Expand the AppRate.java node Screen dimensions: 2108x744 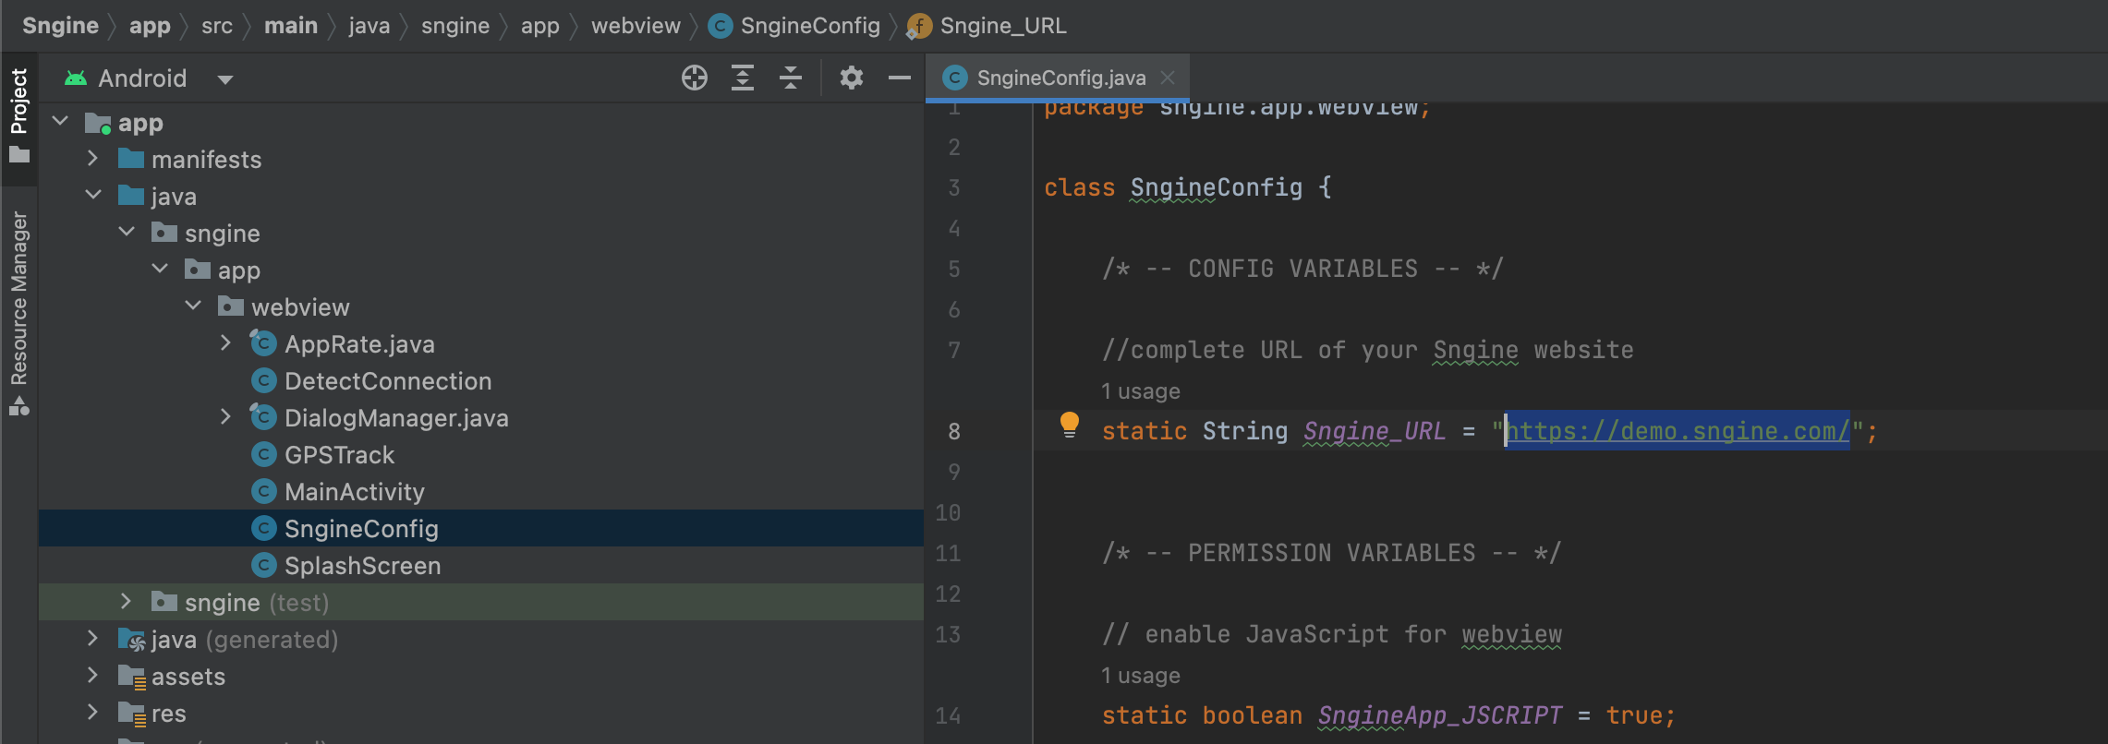(225, 343)
